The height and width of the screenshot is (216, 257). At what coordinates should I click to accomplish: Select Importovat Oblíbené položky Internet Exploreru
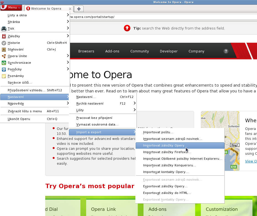[180, 159]
